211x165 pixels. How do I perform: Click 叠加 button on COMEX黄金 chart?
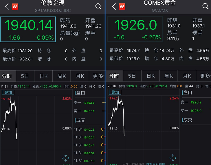tap(115, 92)
